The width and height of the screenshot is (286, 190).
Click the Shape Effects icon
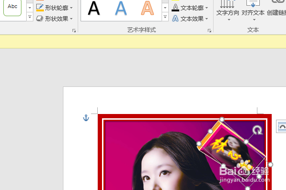point(40,19)
